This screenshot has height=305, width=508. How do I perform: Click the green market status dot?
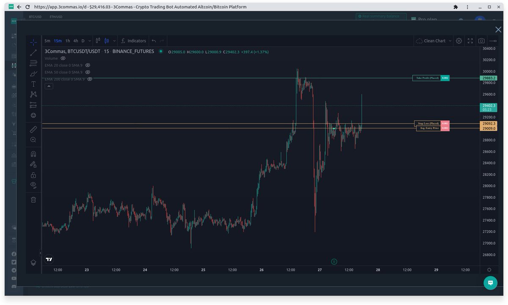coord(161,52)
